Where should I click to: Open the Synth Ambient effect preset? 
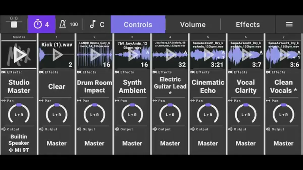[132, 86]
